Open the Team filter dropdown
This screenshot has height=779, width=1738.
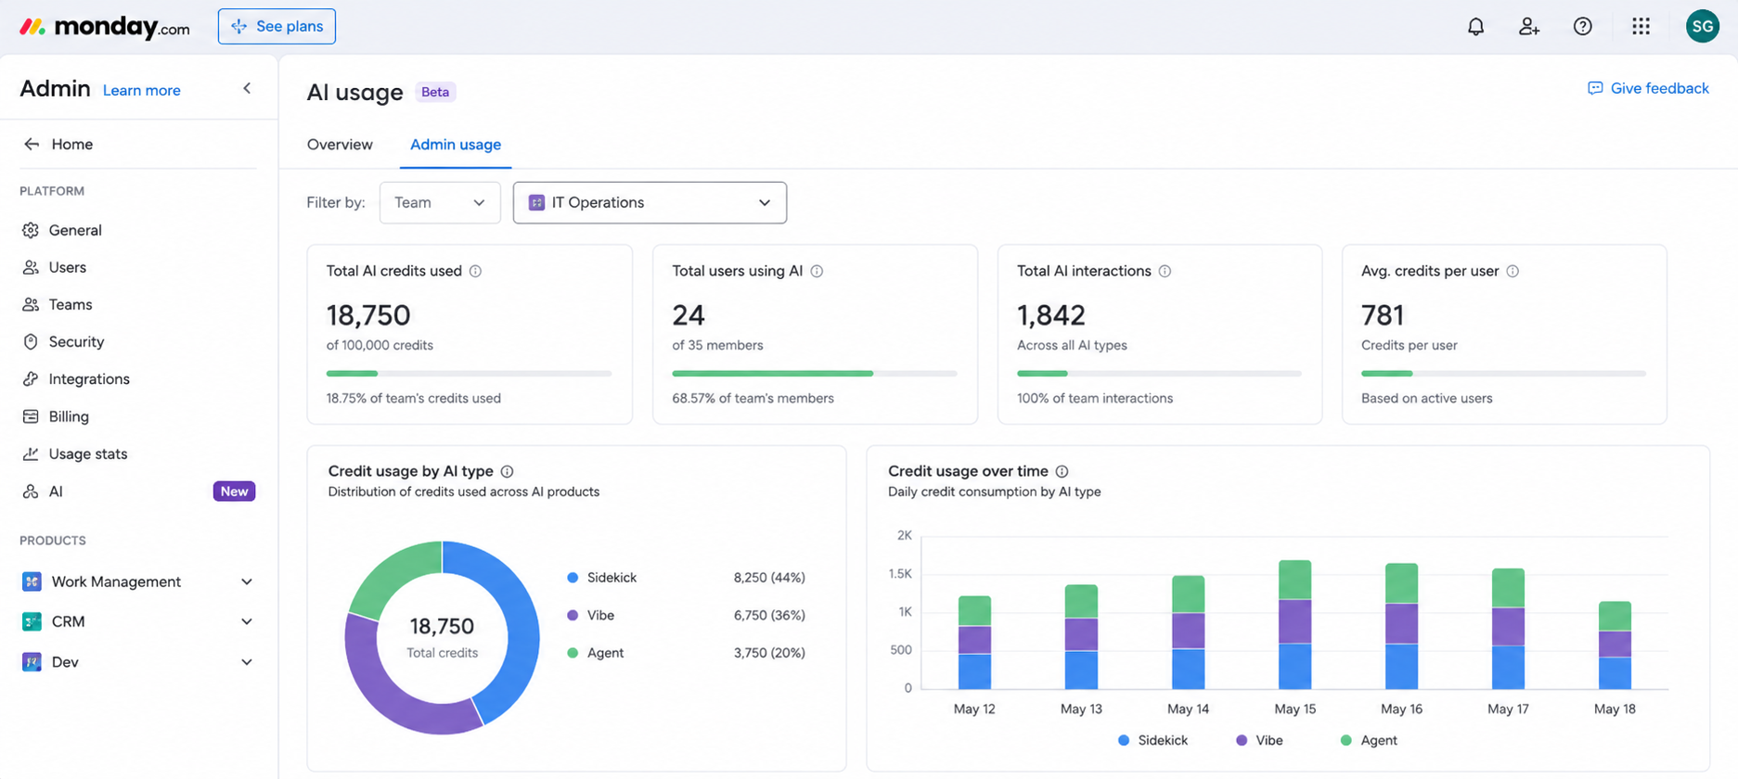[x=440, y=202]
